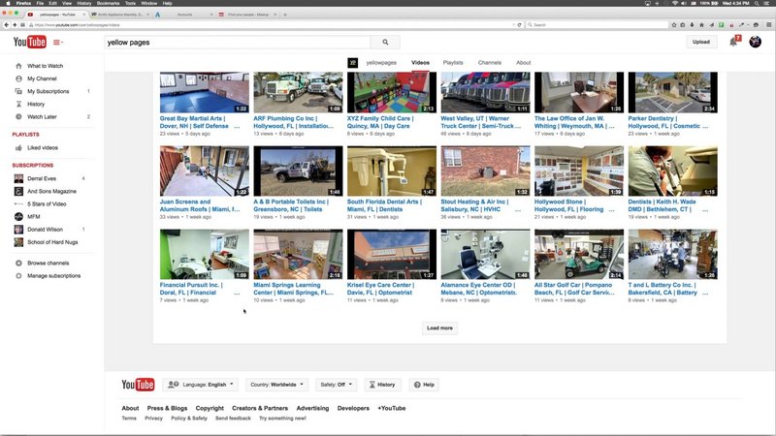Image resolution: width=776 pixels, height=436 pixels.
Task: Open the account avatar menu
Action: 756,42
